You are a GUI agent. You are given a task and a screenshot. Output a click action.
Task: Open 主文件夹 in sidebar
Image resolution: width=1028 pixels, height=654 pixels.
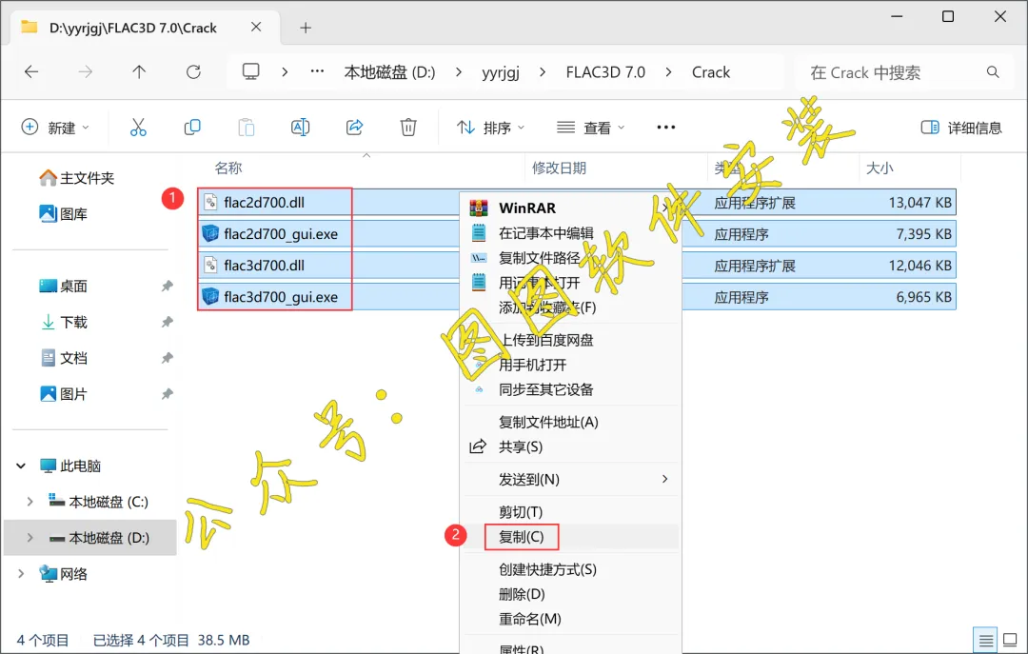click(x=77, y=178)
